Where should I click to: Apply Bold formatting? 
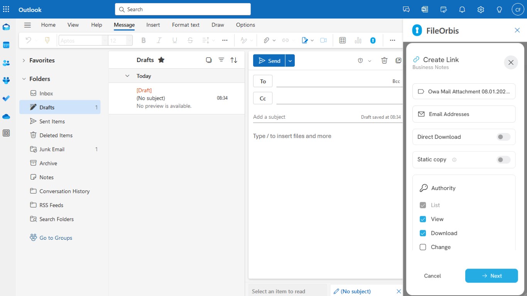tap(144, 40)
